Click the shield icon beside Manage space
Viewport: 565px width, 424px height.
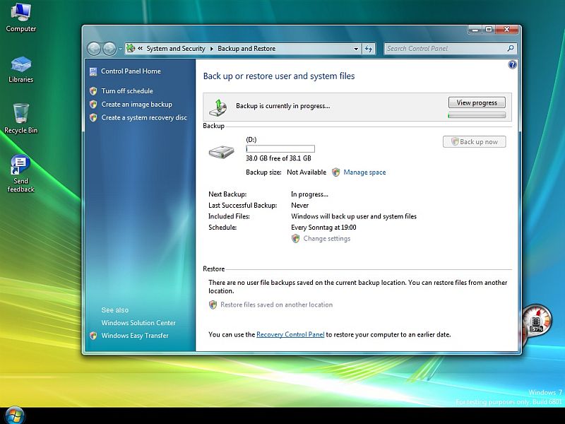tap(336, 172)
